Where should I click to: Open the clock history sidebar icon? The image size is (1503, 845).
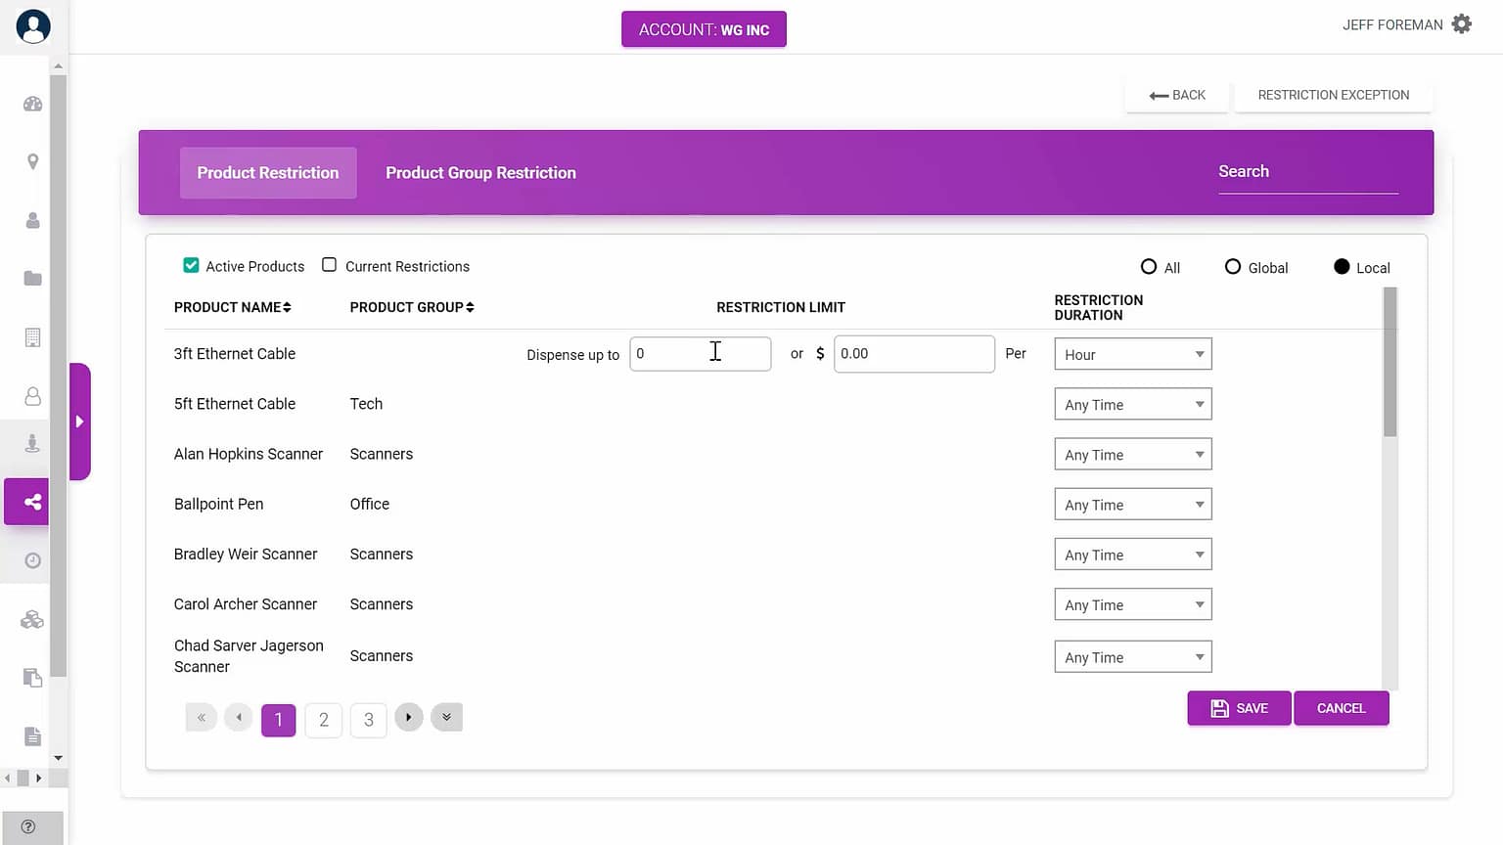click(x=32, y=560)
